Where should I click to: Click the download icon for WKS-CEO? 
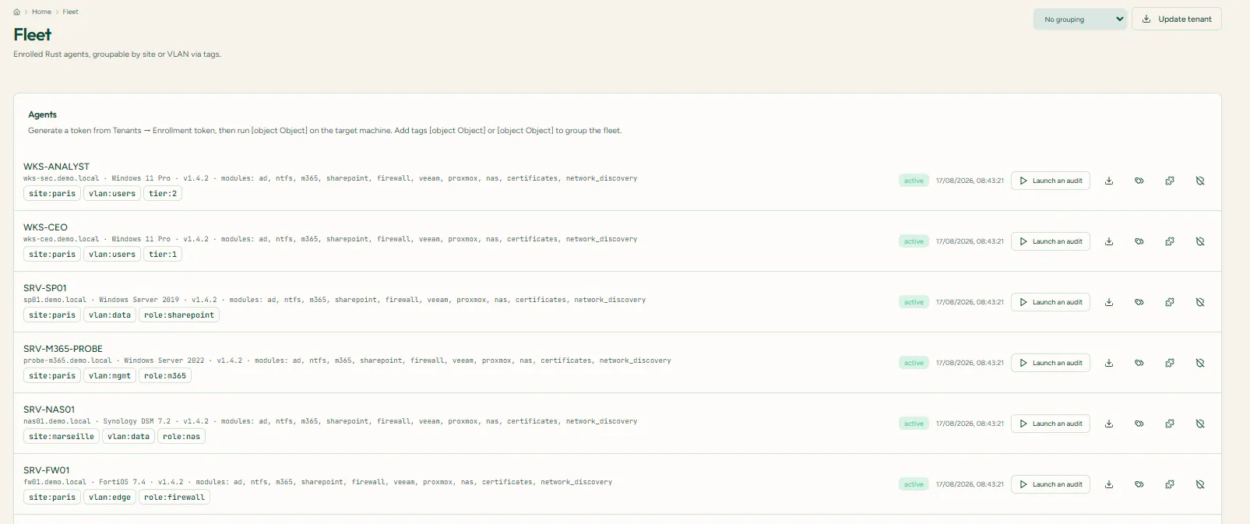point(1109,241)
